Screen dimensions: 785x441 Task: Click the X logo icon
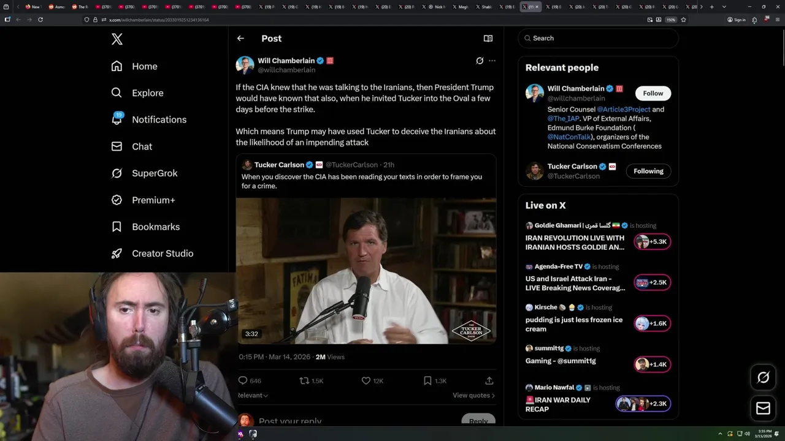click(x=117, y=39)
